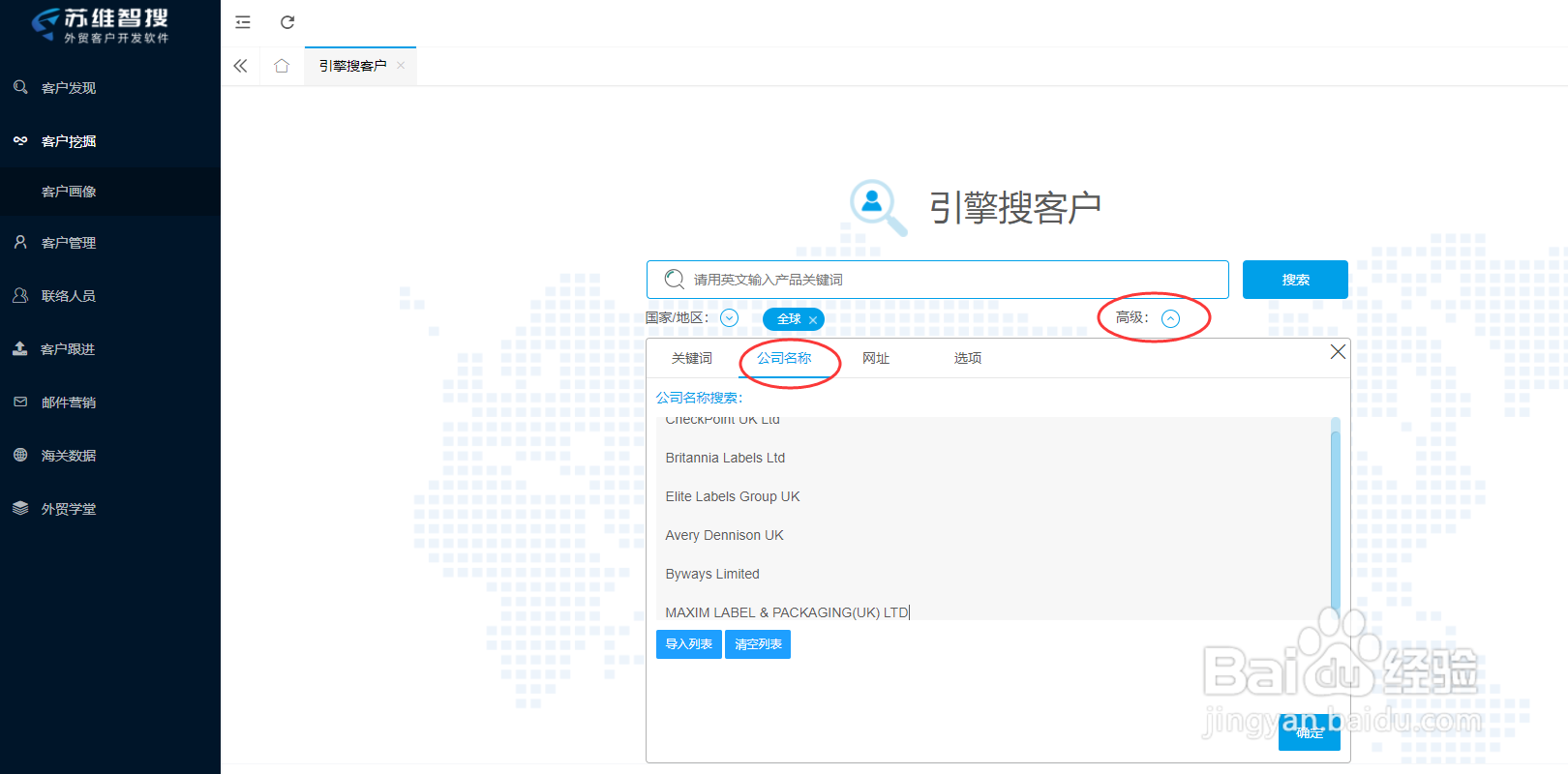The width and height of the screenshot is (1568, 774).
Task: Switch to the 公司名称 tab
Action: point(784,358)
